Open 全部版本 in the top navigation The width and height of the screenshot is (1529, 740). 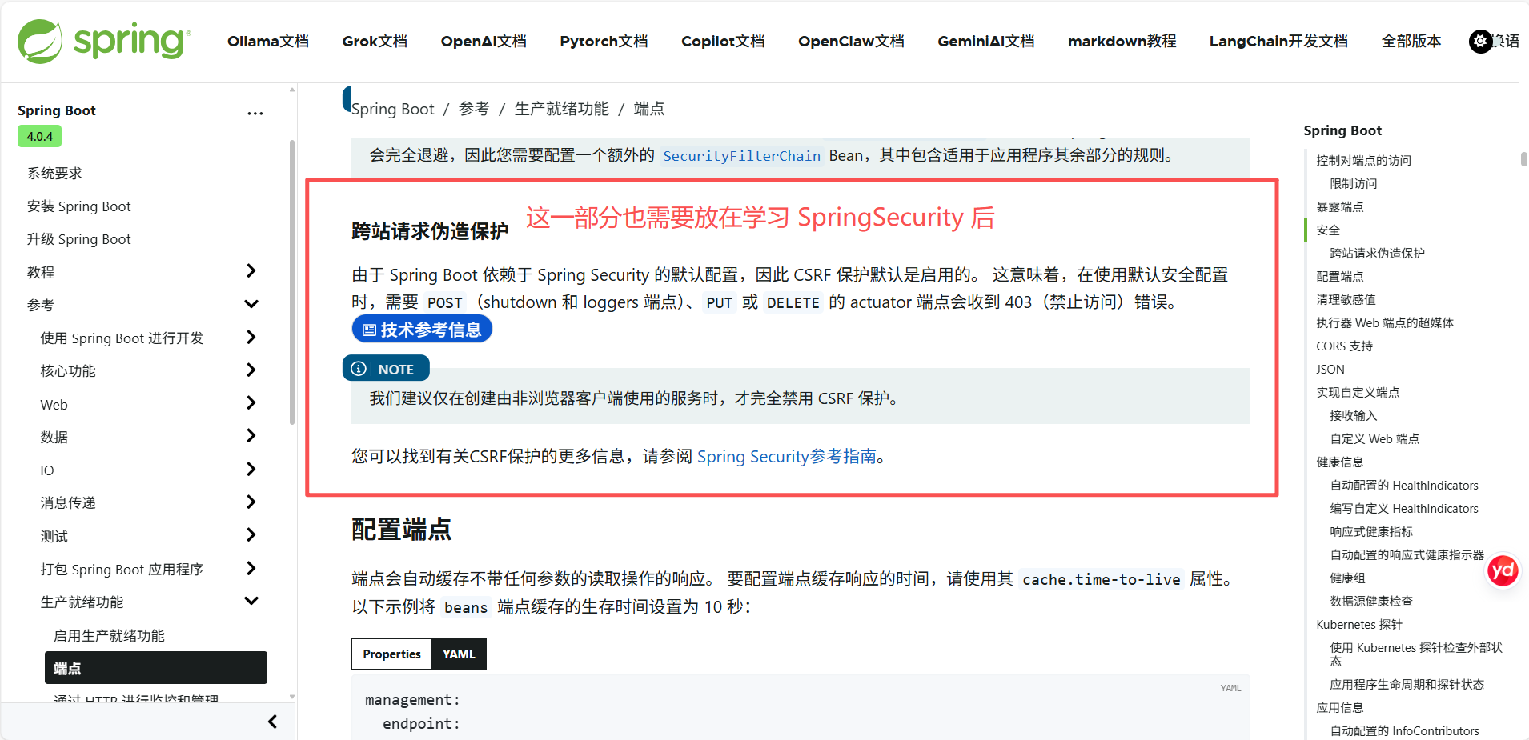[x=1411, y=41]
